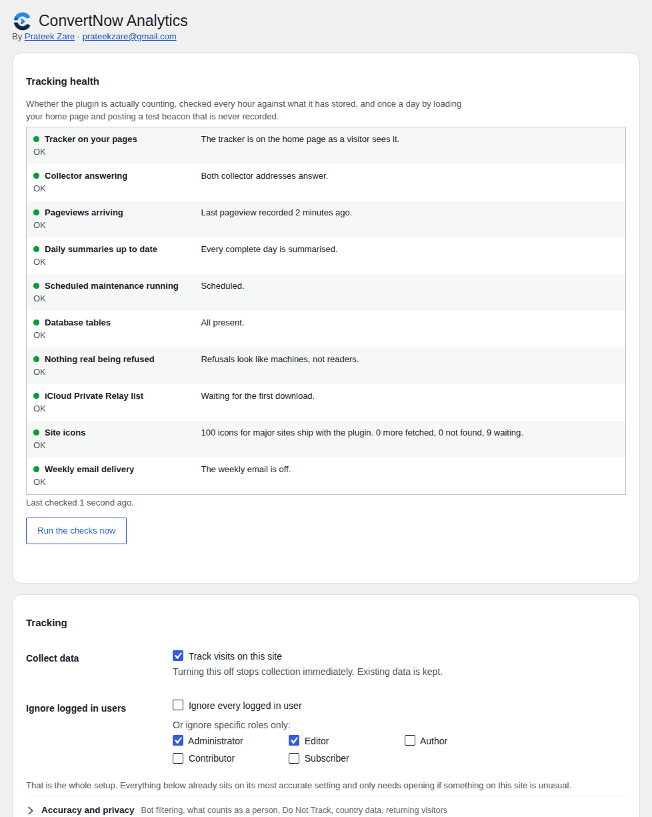The height and width of the screenshot is (817, 652).
Task: Uncheck the Editor role checkbox
Action: click(294, 740)
